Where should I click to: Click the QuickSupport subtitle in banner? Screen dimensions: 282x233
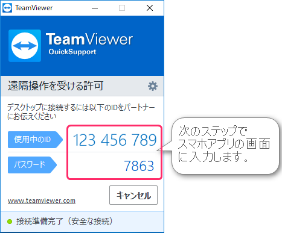coord(72,52)
